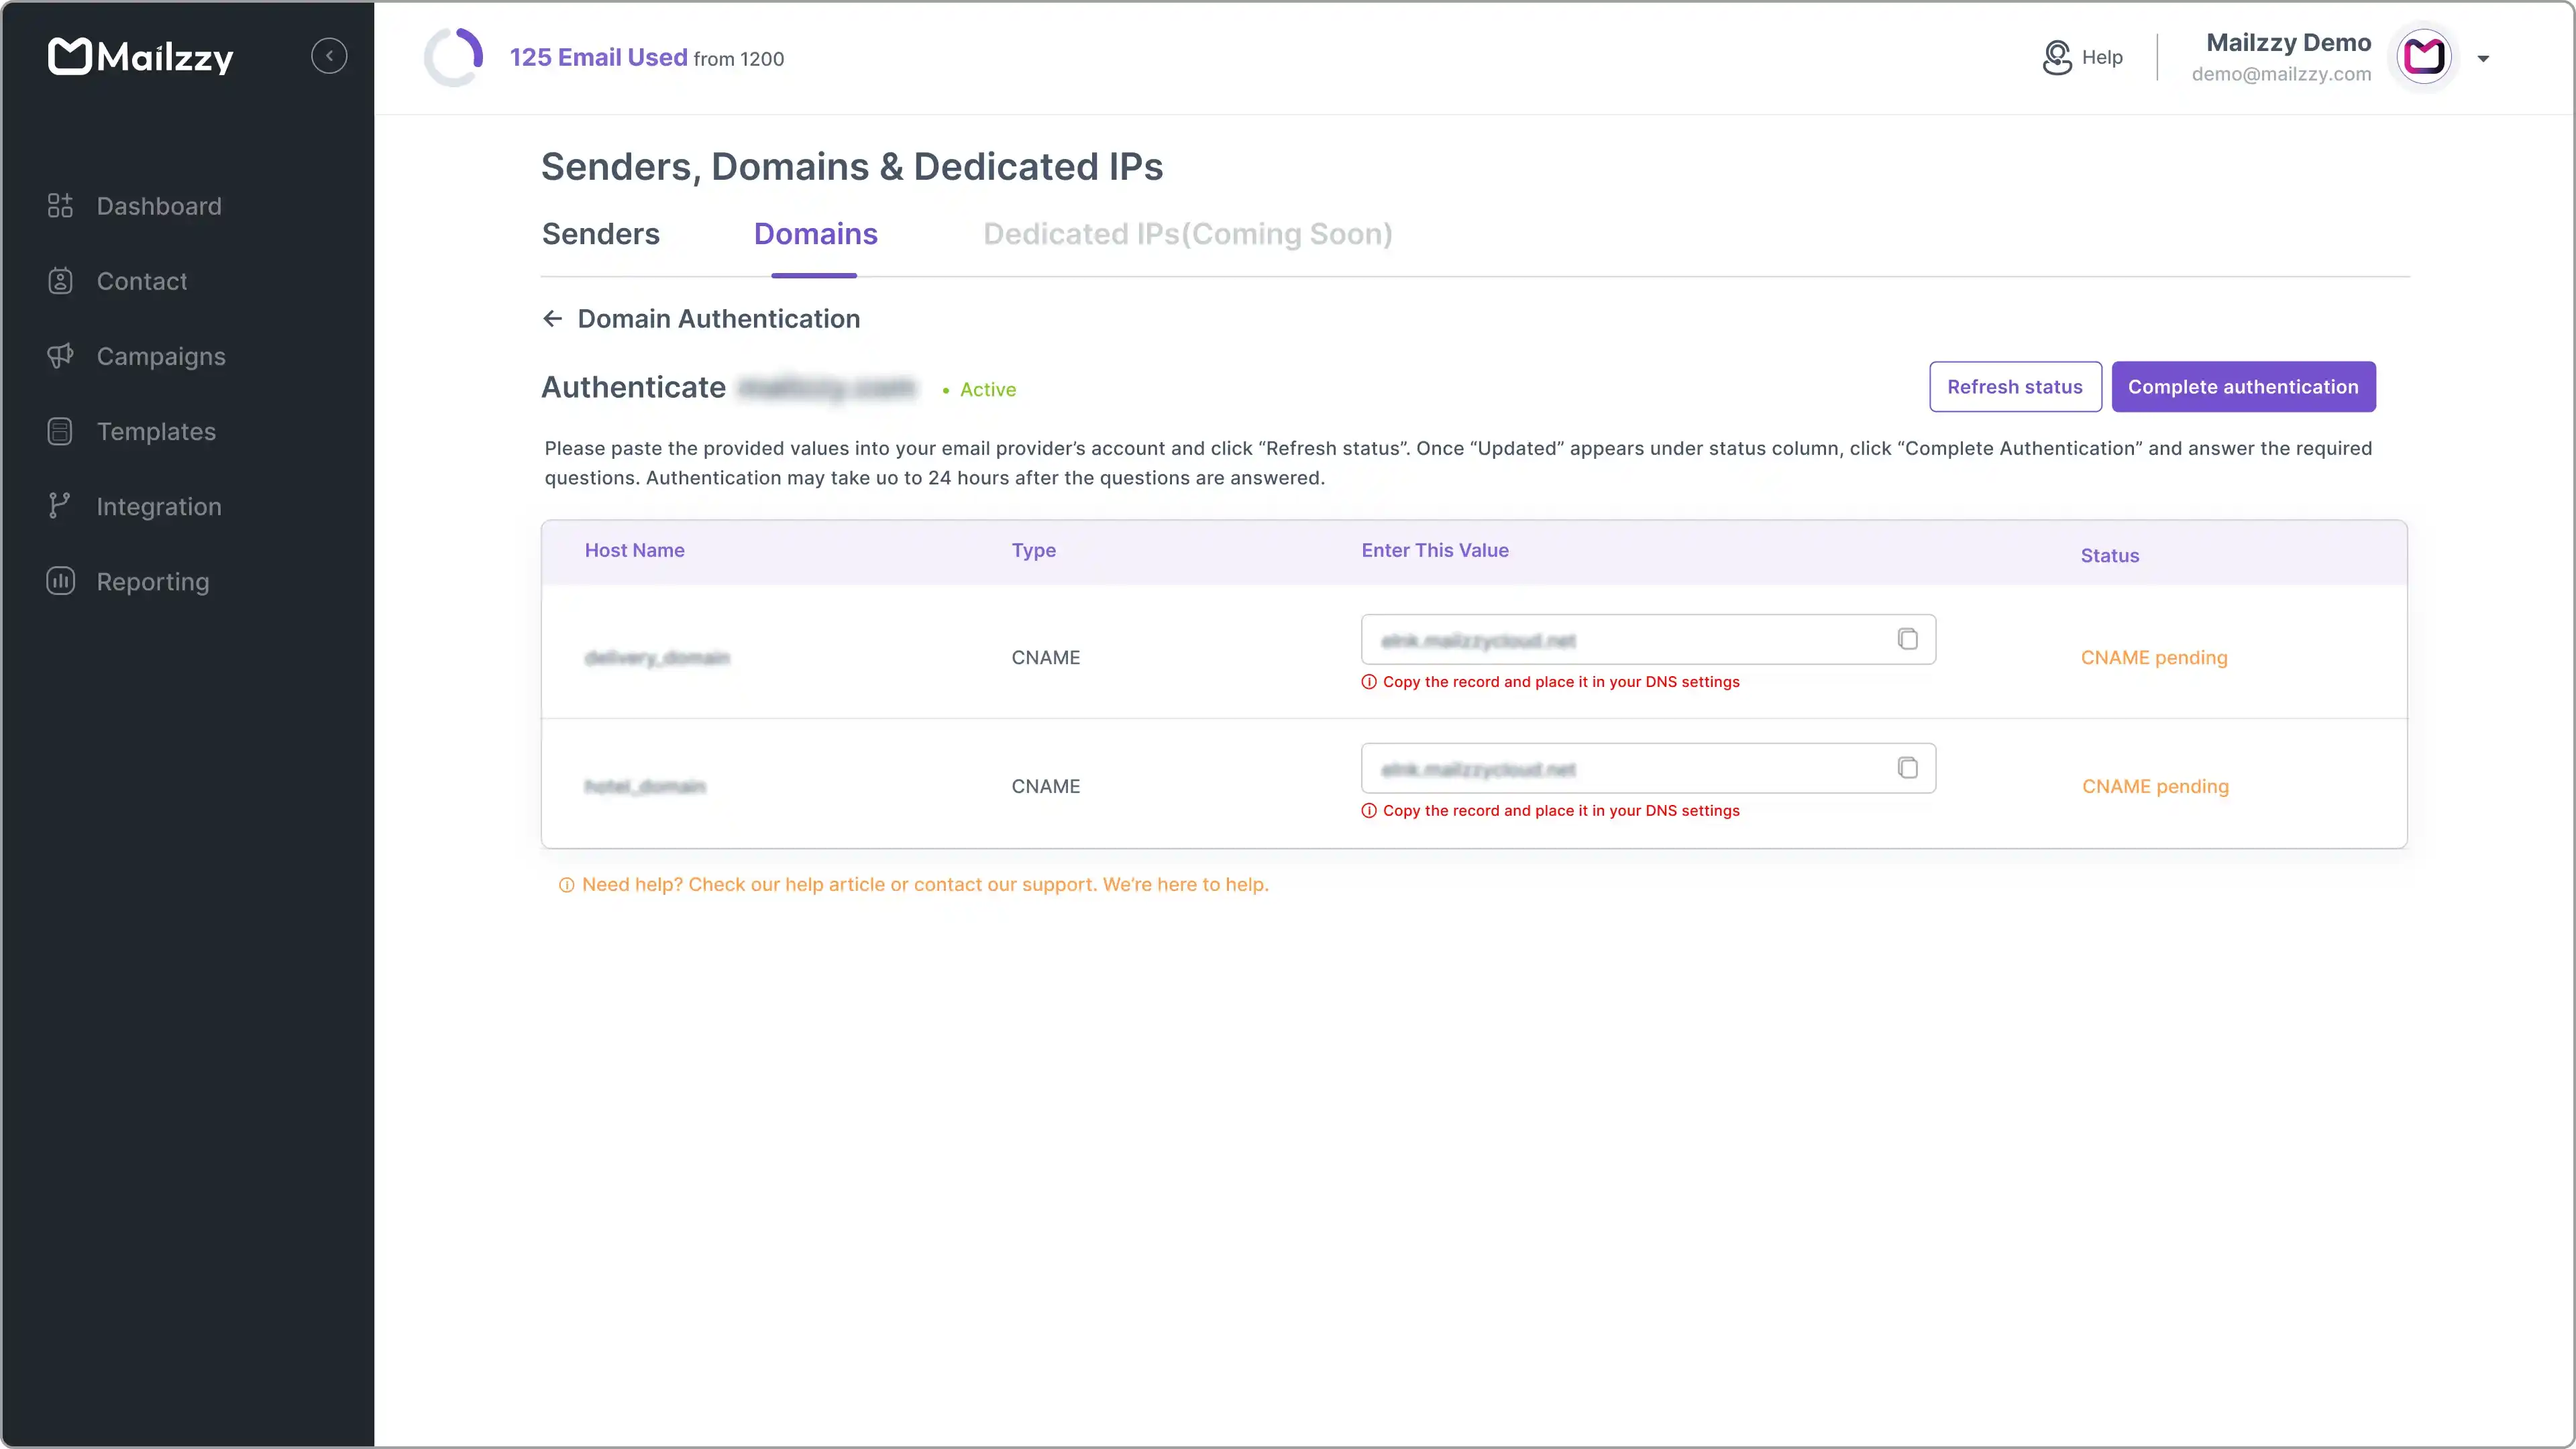Select the Contact icon in sidebar
The width and height of the screenshot is (2576, 1449).
[60, 281]
